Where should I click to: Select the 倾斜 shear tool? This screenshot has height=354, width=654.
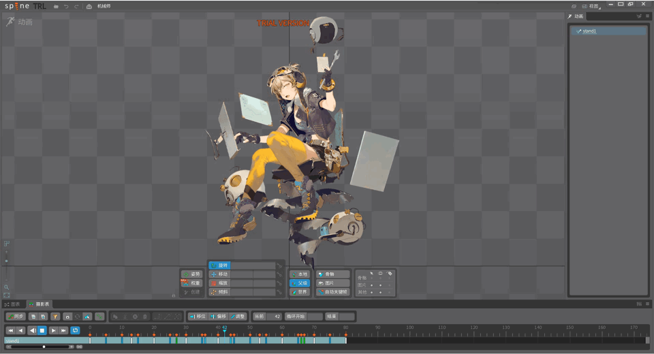[219, 292]
